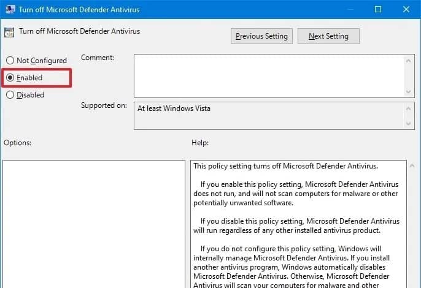Click the 'Help:' label

200,143
